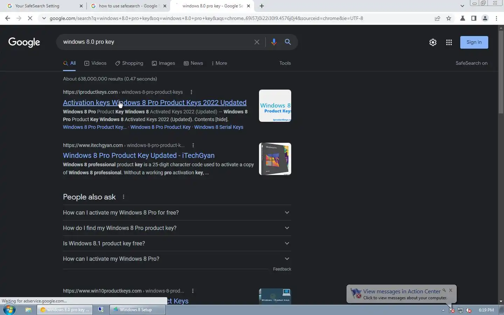Click the Google logo

coord(24,42)
